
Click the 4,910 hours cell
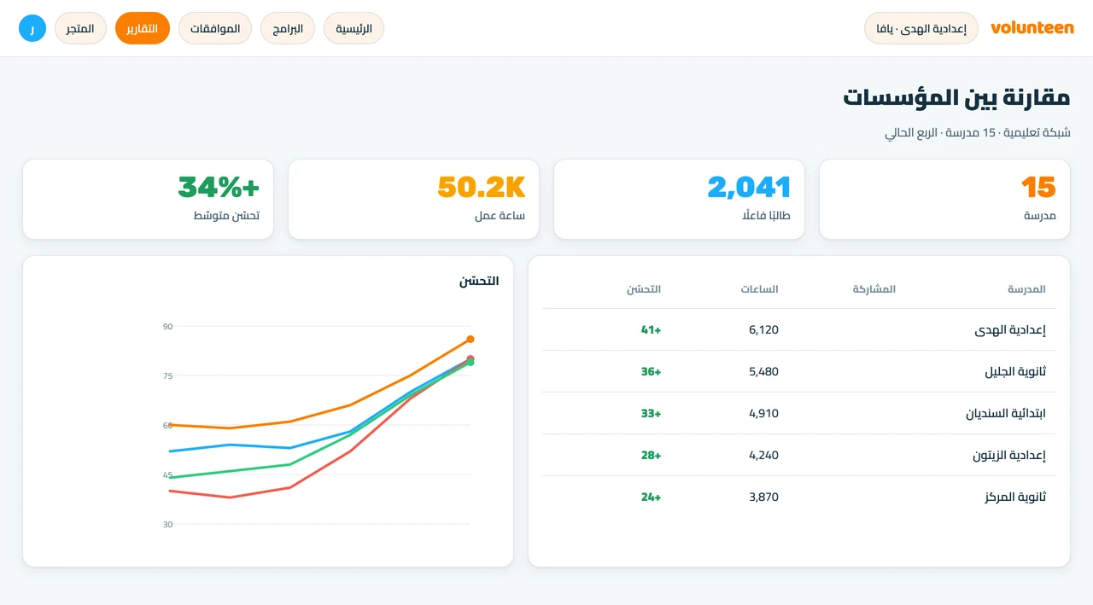[763, 413]
